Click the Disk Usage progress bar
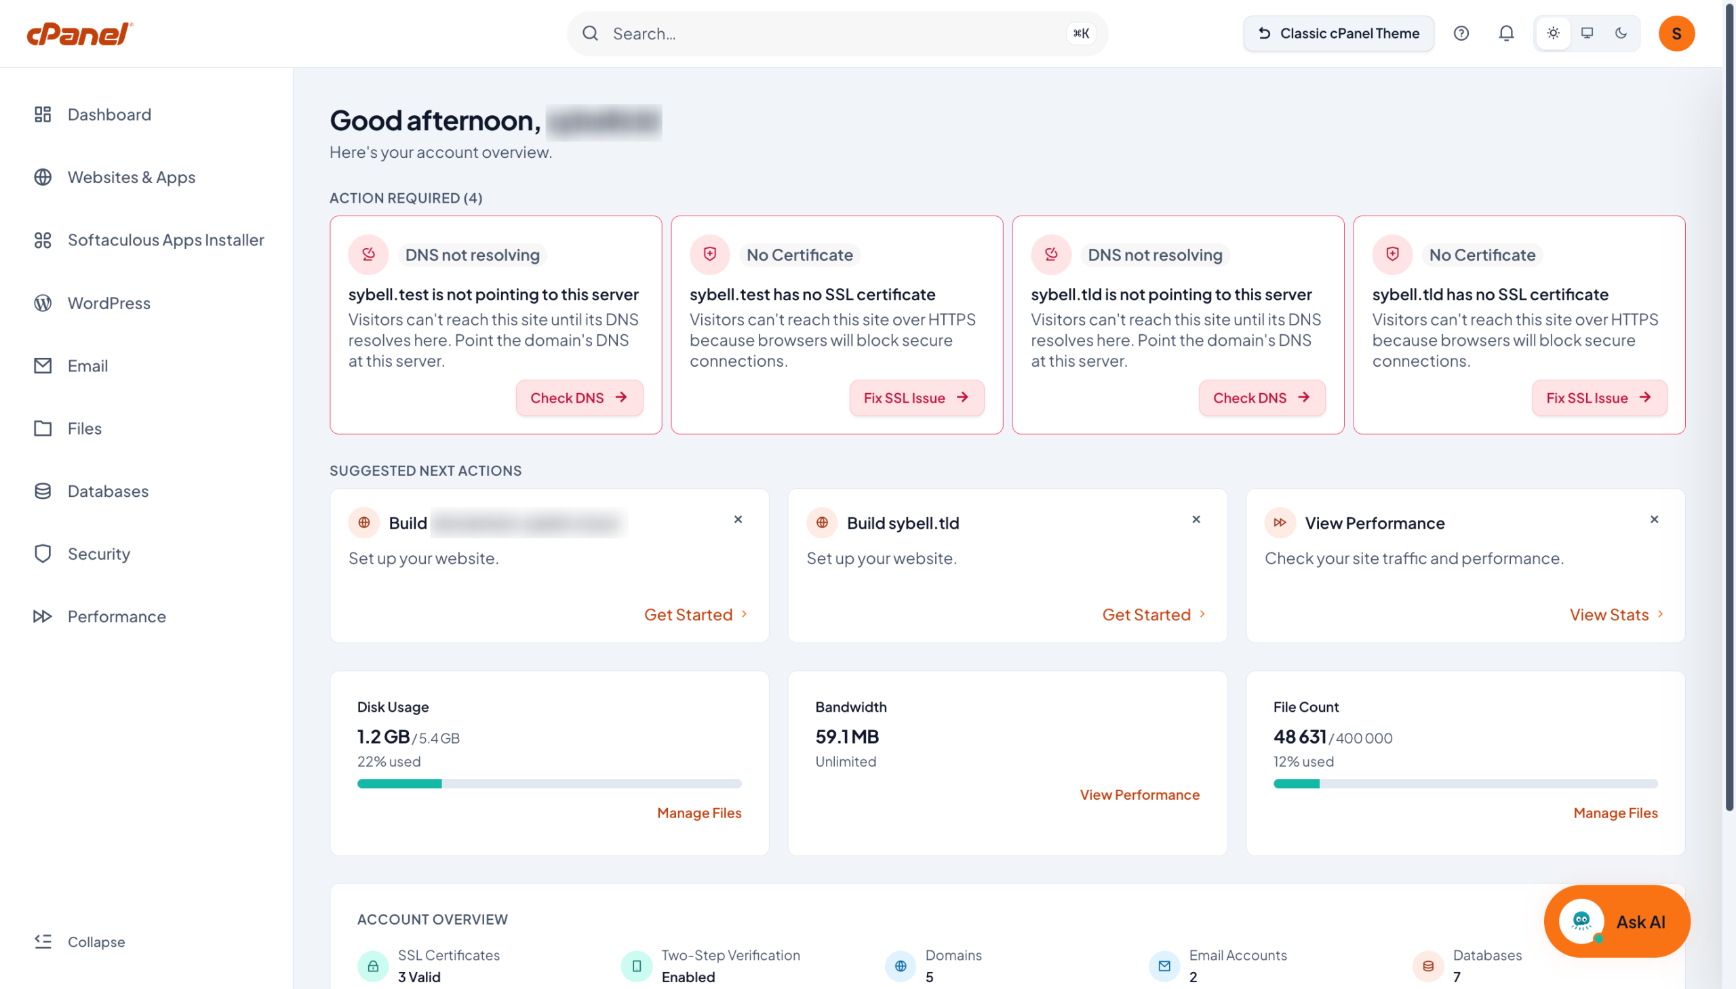This screenshot has height=989, width=1736. point(549,784)
